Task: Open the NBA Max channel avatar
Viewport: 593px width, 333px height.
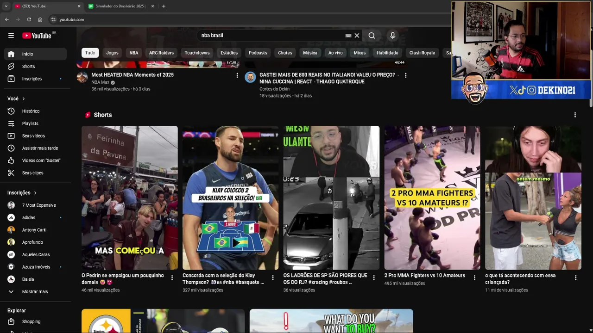Action: coord(82,77)
